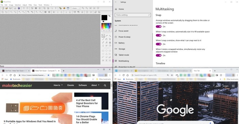Swap foreground and background colors

(110, 16)
